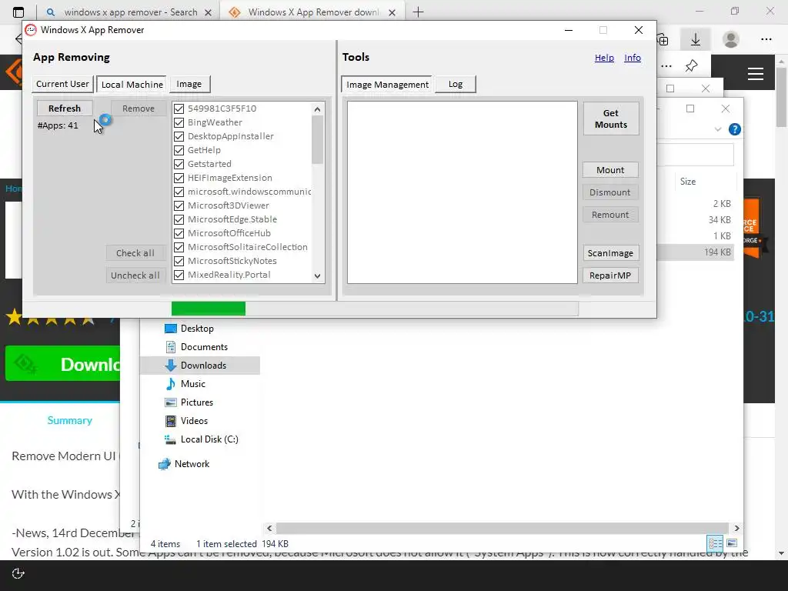Image resolution: width=788 pixels, height=591 pixels.
Task: Click File Explorer help question mark icon
Action: click(x=735, y=129)
